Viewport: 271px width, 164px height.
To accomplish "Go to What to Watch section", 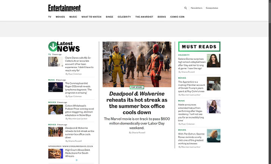I will coord(92,17).
